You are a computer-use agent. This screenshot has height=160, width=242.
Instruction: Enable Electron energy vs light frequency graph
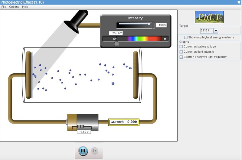click(x=181, y=57)
